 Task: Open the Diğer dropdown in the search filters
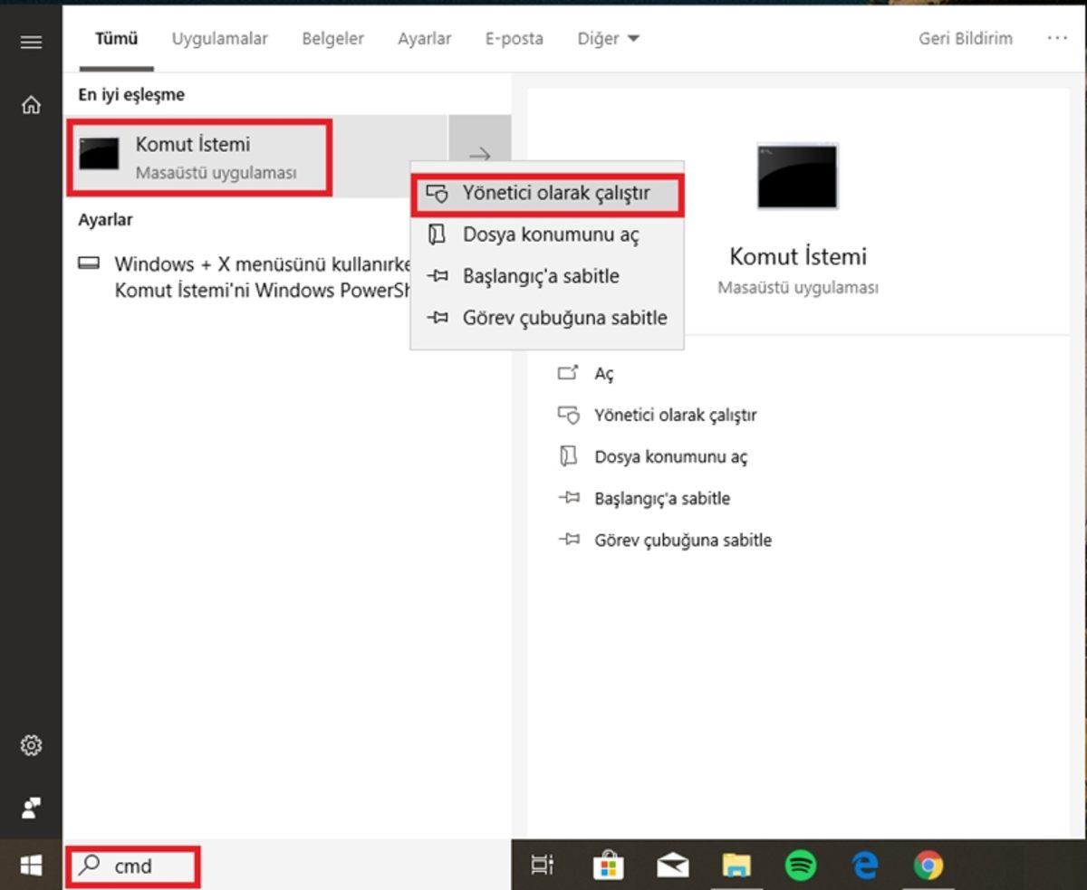(608, 38)
